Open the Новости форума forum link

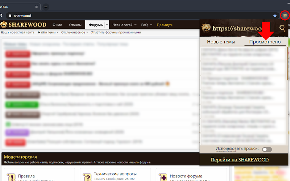click(x=186, y=176)
